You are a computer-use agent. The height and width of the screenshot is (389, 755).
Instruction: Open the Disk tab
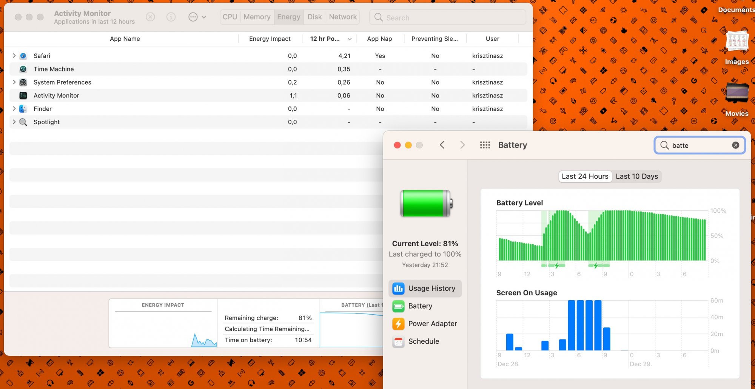tap(315, 17)
